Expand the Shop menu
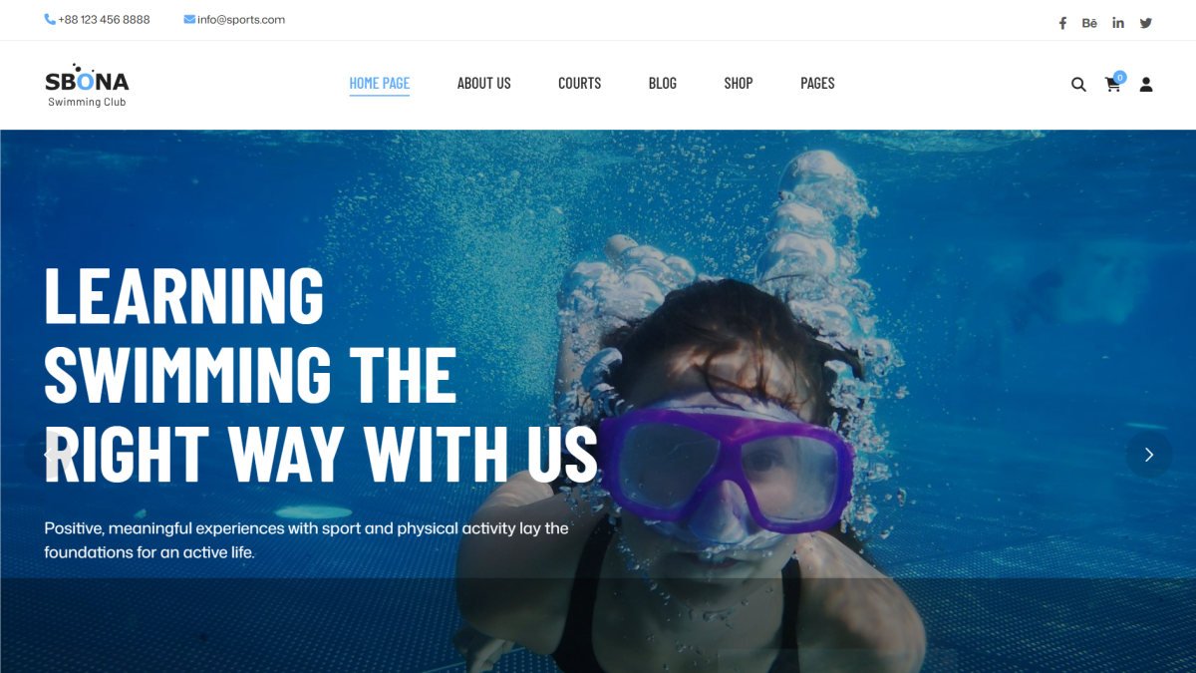 [739, 84]
